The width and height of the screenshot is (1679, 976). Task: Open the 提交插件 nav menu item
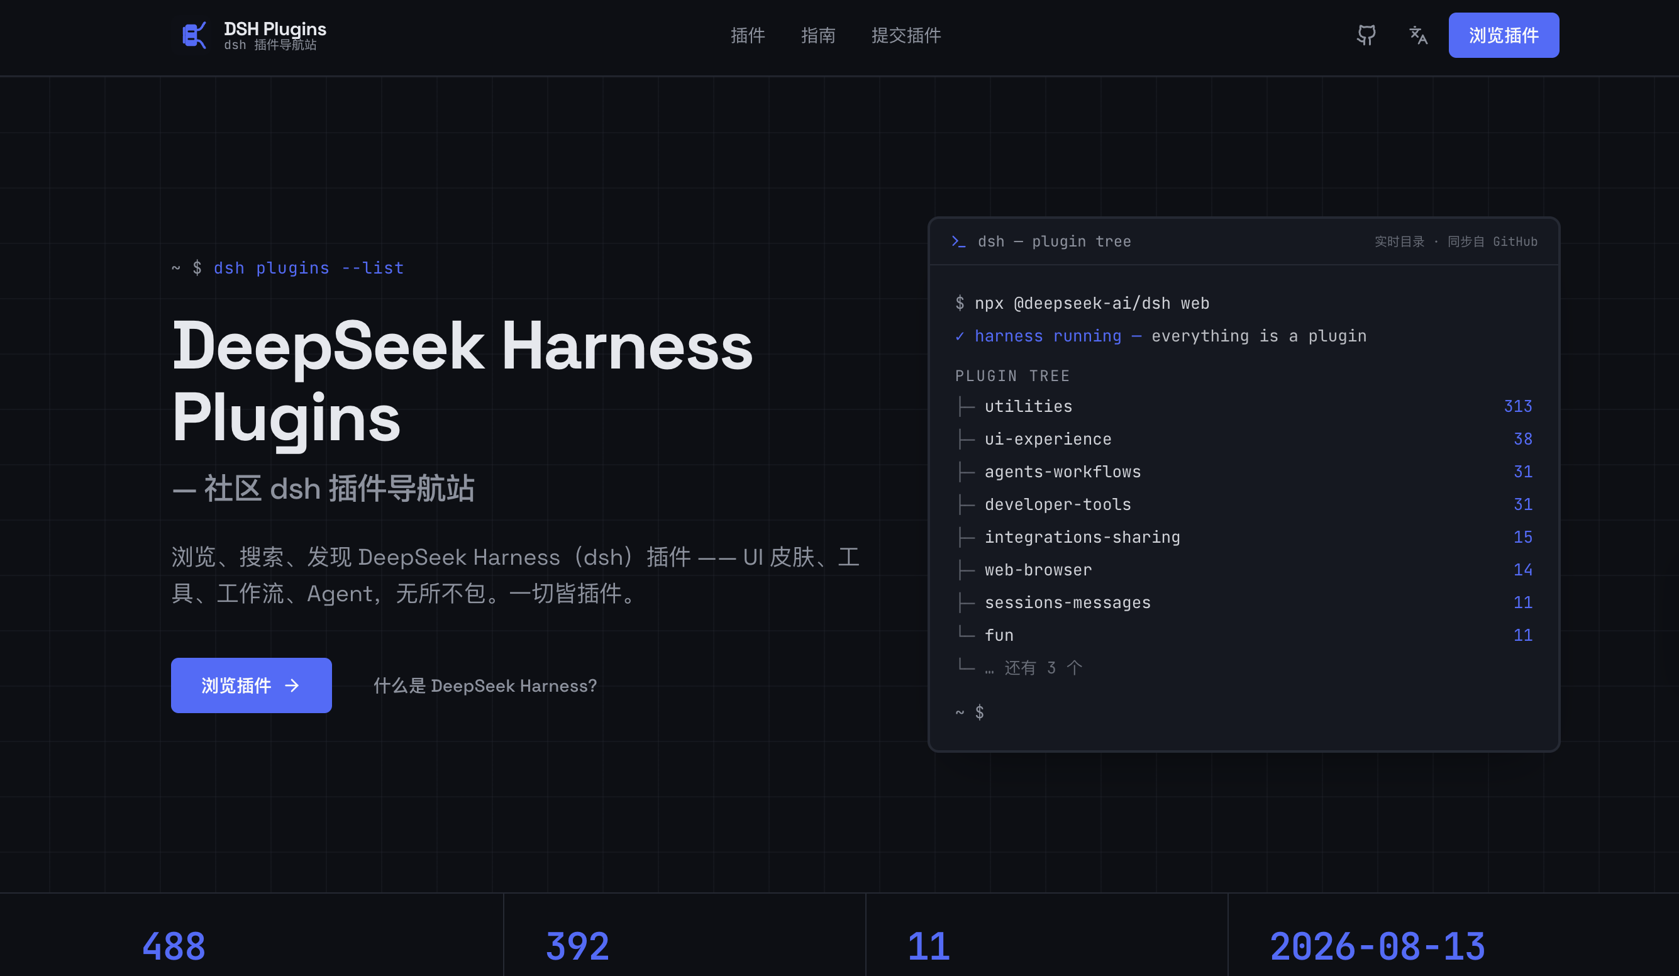tap(906, 35)
